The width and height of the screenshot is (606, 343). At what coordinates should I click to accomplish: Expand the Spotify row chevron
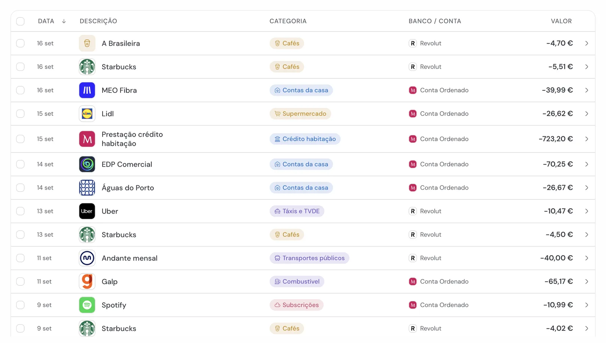[x=587, y=305]
